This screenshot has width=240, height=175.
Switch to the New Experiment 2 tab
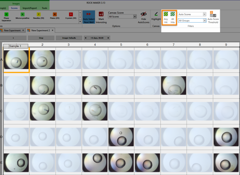click(x=40, y=30)
